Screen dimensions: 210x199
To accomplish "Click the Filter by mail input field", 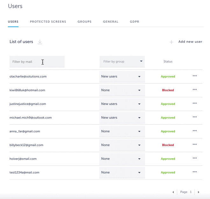I will coord(37,62).
